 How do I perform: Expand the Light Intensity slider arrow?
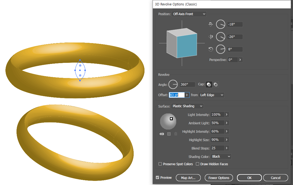tap(226, 115)
